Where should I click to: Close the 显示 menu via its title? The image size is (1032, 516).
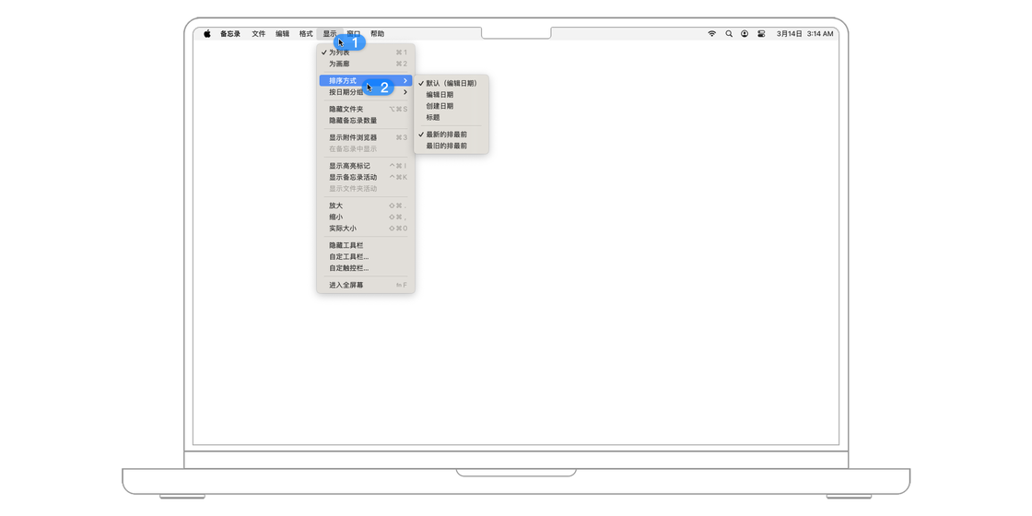coord(330,33)
